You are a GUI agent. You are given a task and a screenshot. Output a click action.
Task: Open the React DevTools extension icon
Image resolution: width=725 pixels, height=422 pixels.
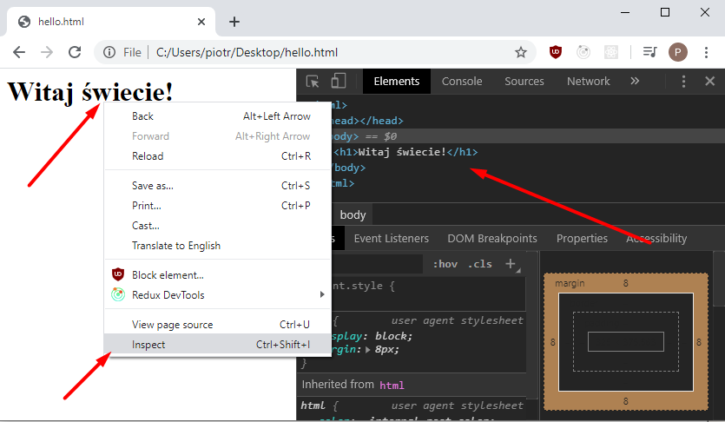611,52
